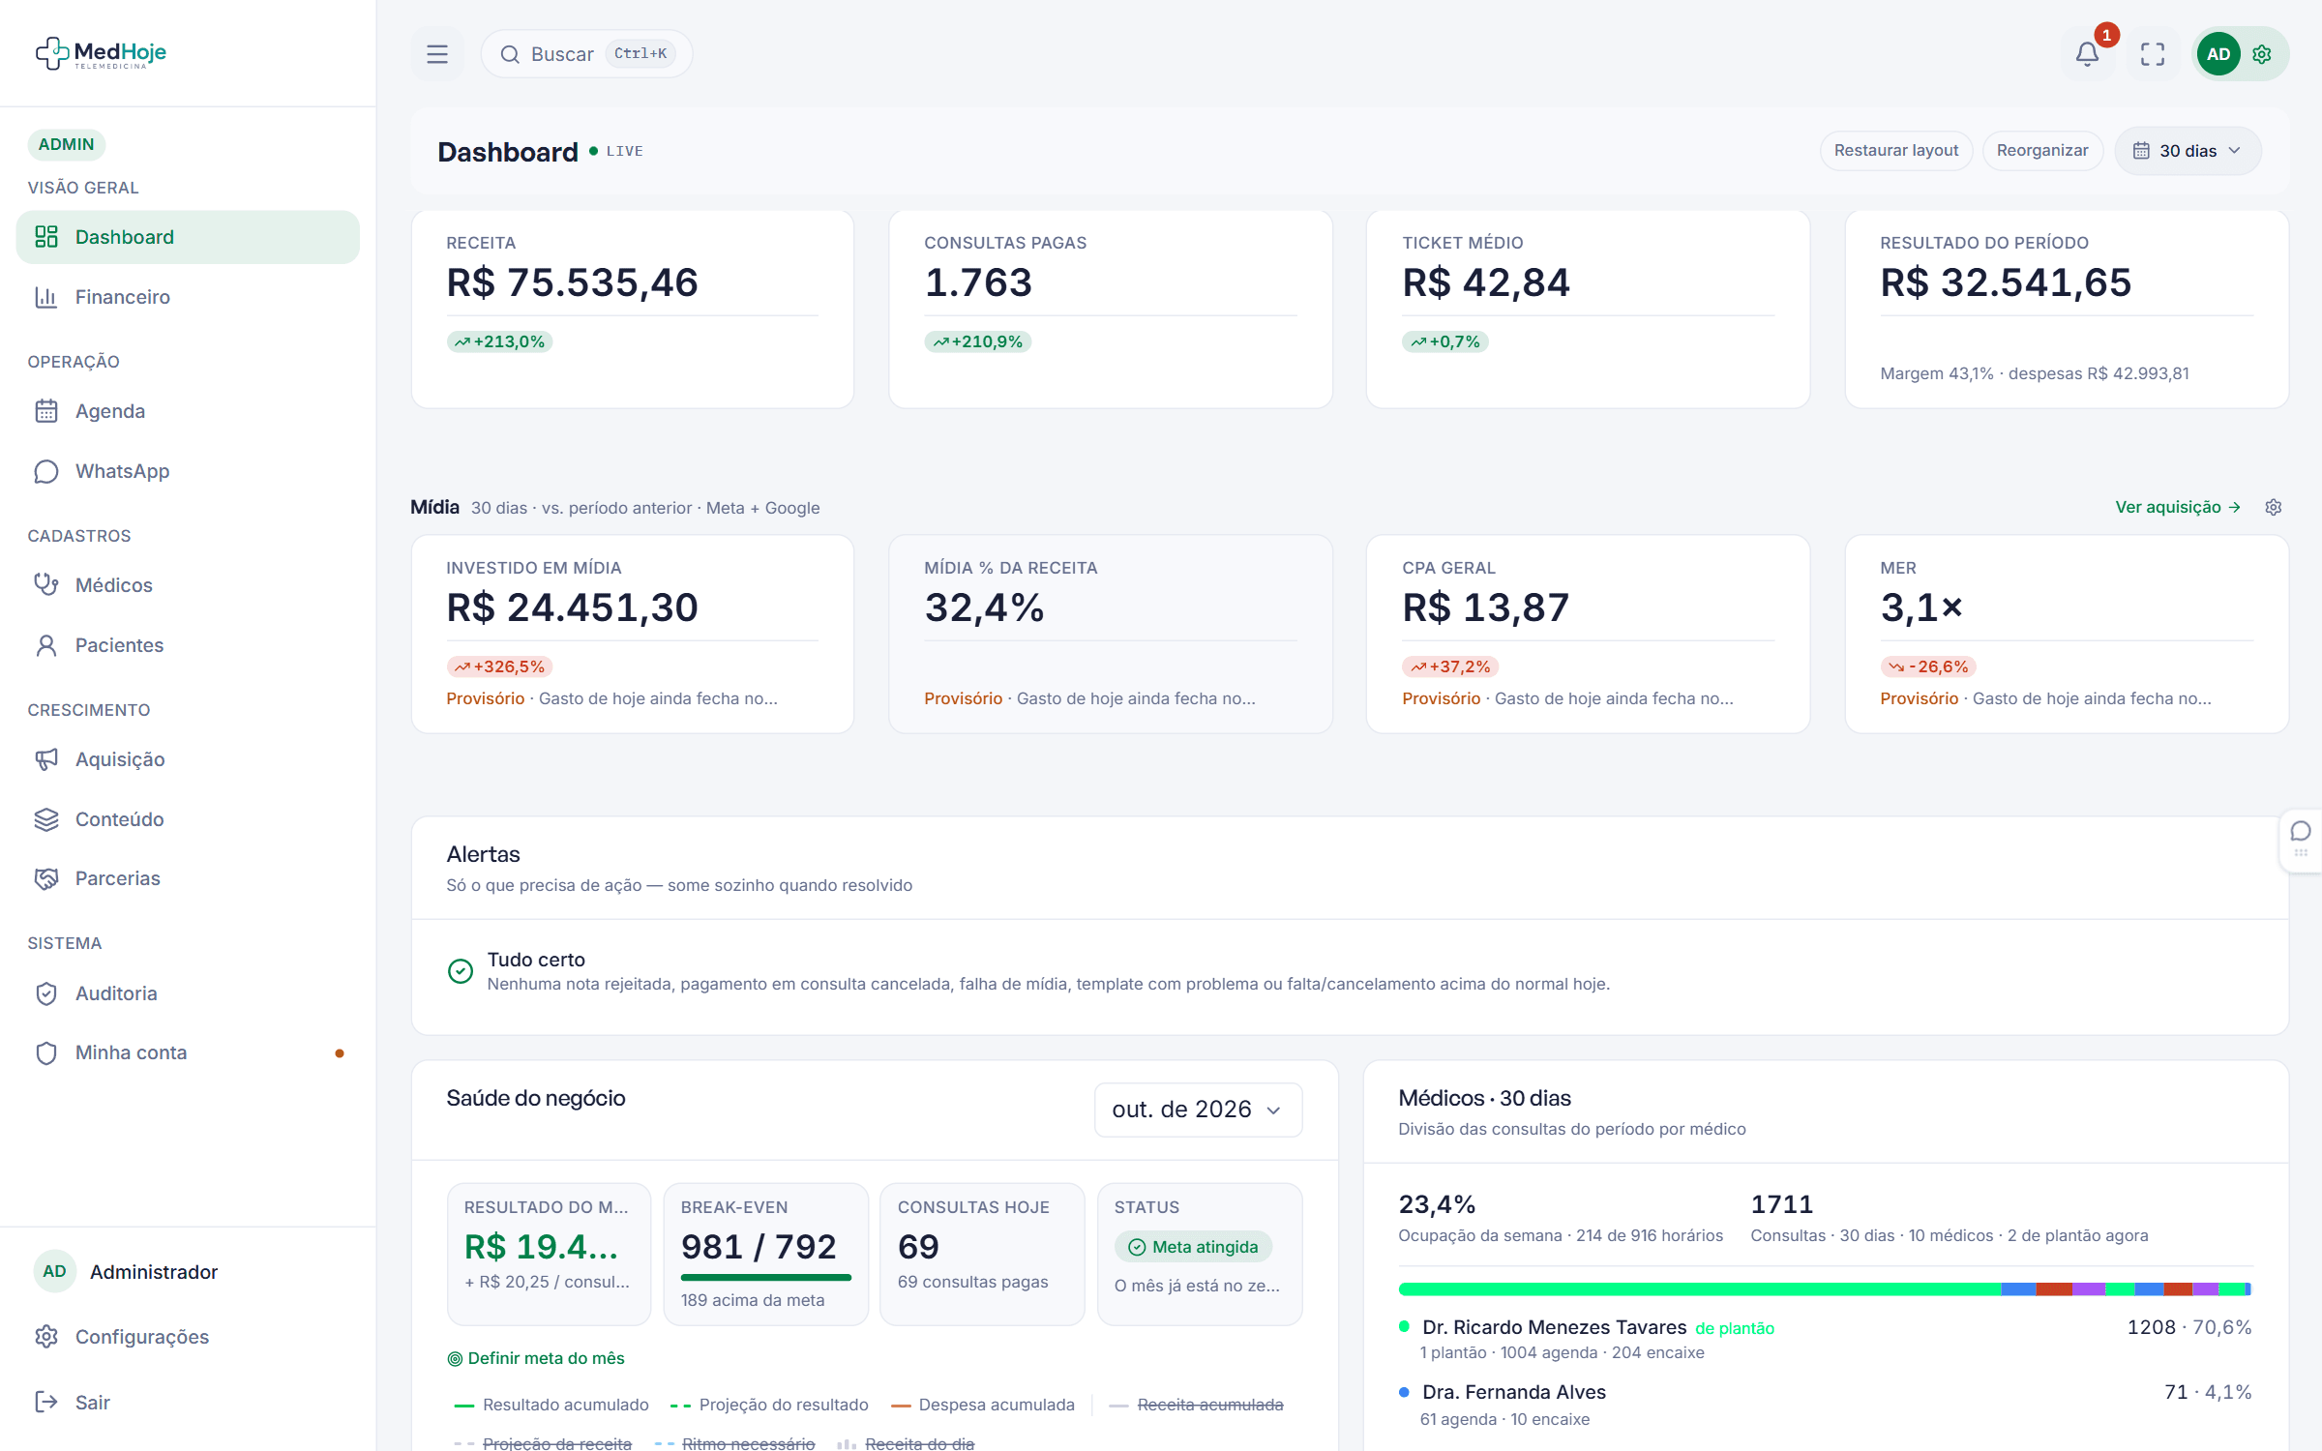Click the MedHoje logo
The width and height of the screenshot is (2322, 1451).
coord(101,53)
